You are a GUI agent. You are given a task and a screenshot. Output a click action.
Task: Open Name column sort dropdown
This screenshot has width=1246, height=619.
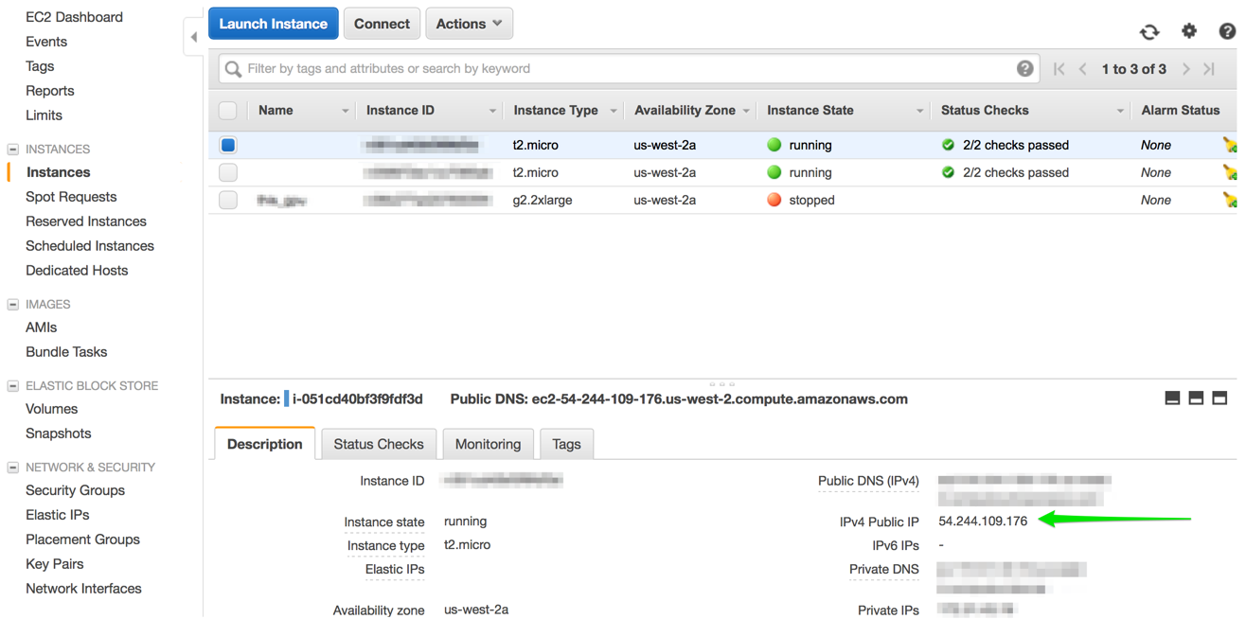tap(345, 112)
